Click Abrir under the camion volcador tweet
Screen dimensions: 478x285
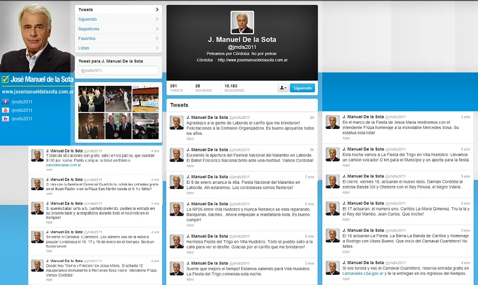[346, 165]
